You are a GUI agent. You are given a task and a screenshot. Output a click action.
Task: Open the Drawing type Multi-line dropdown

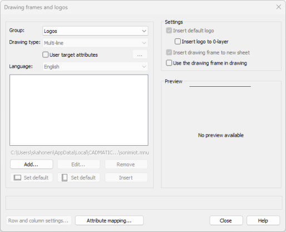click(95, 43)
